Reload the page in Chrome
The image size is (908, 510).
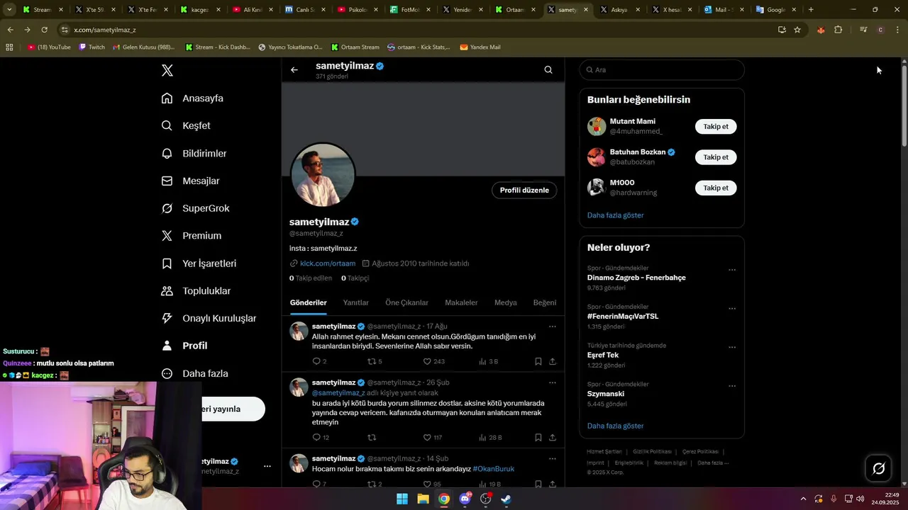click(44, 30)
